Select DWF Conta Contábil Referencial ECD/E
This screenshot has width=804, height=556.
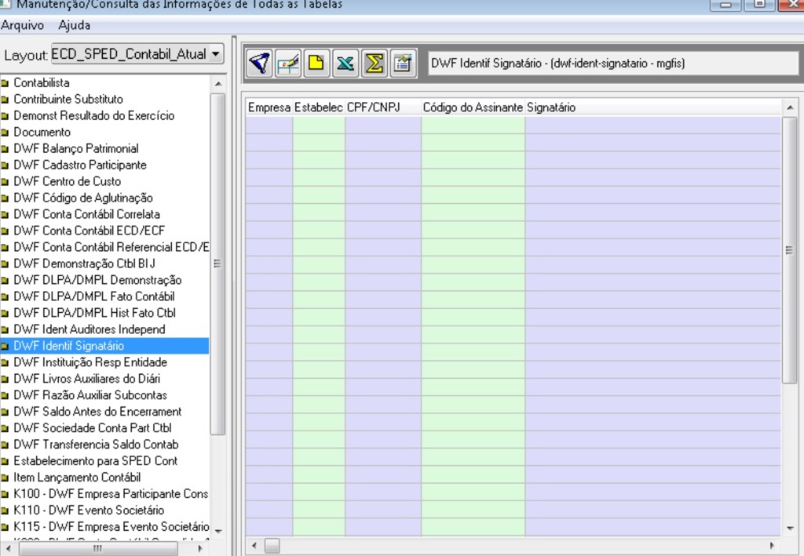click(111, 247)
